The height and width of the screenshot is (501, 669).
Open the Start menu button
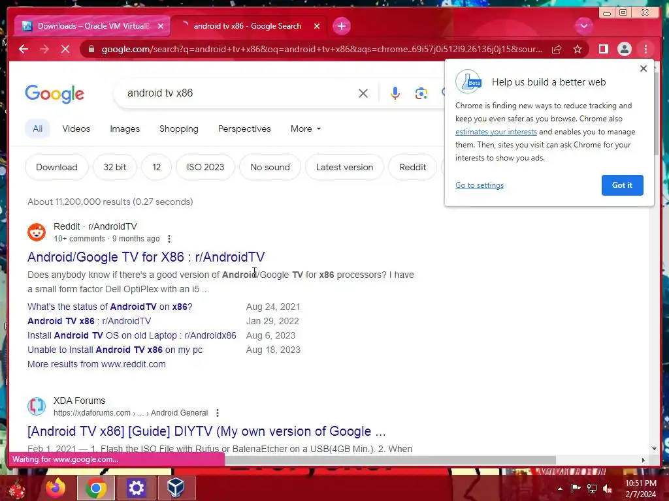tap(16, 489)
